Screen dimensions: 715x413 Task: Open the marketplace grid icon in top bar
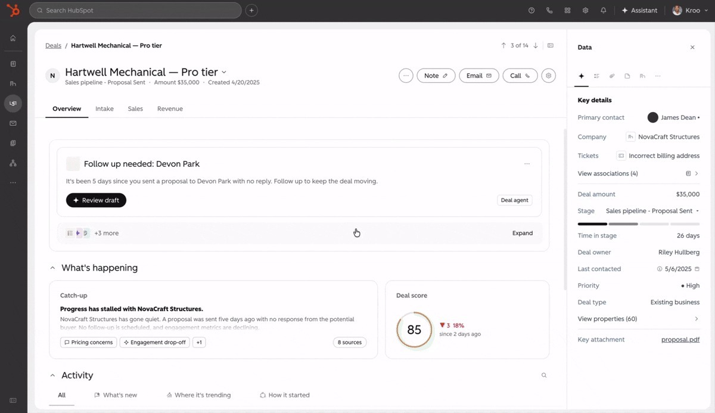click(x=567, y=10)
